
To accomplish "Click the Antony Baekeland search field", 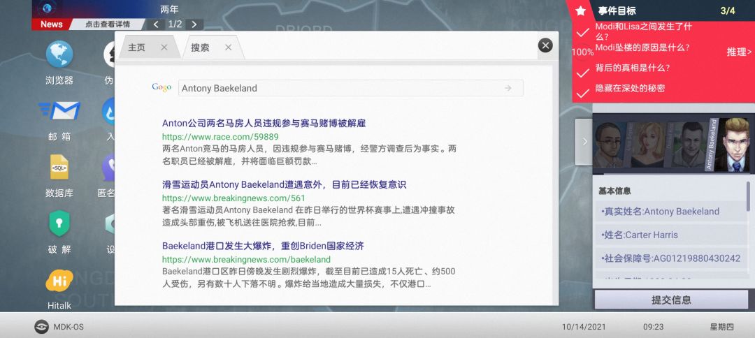I will click(x=350, y=88).
